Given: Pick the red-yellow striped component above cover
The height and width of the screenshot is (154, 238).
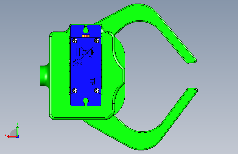Looking at the screenshot, I should pyautogui.click(x=86, y=36).
